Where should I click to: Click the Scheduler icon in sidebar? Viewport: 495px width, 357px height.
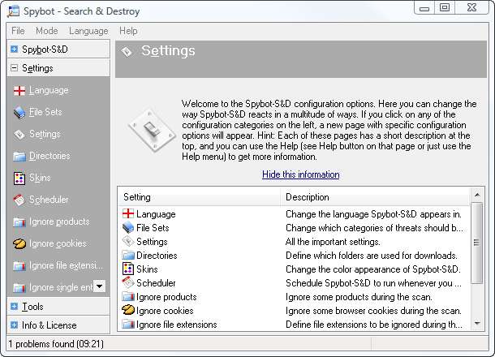[19, 200]
